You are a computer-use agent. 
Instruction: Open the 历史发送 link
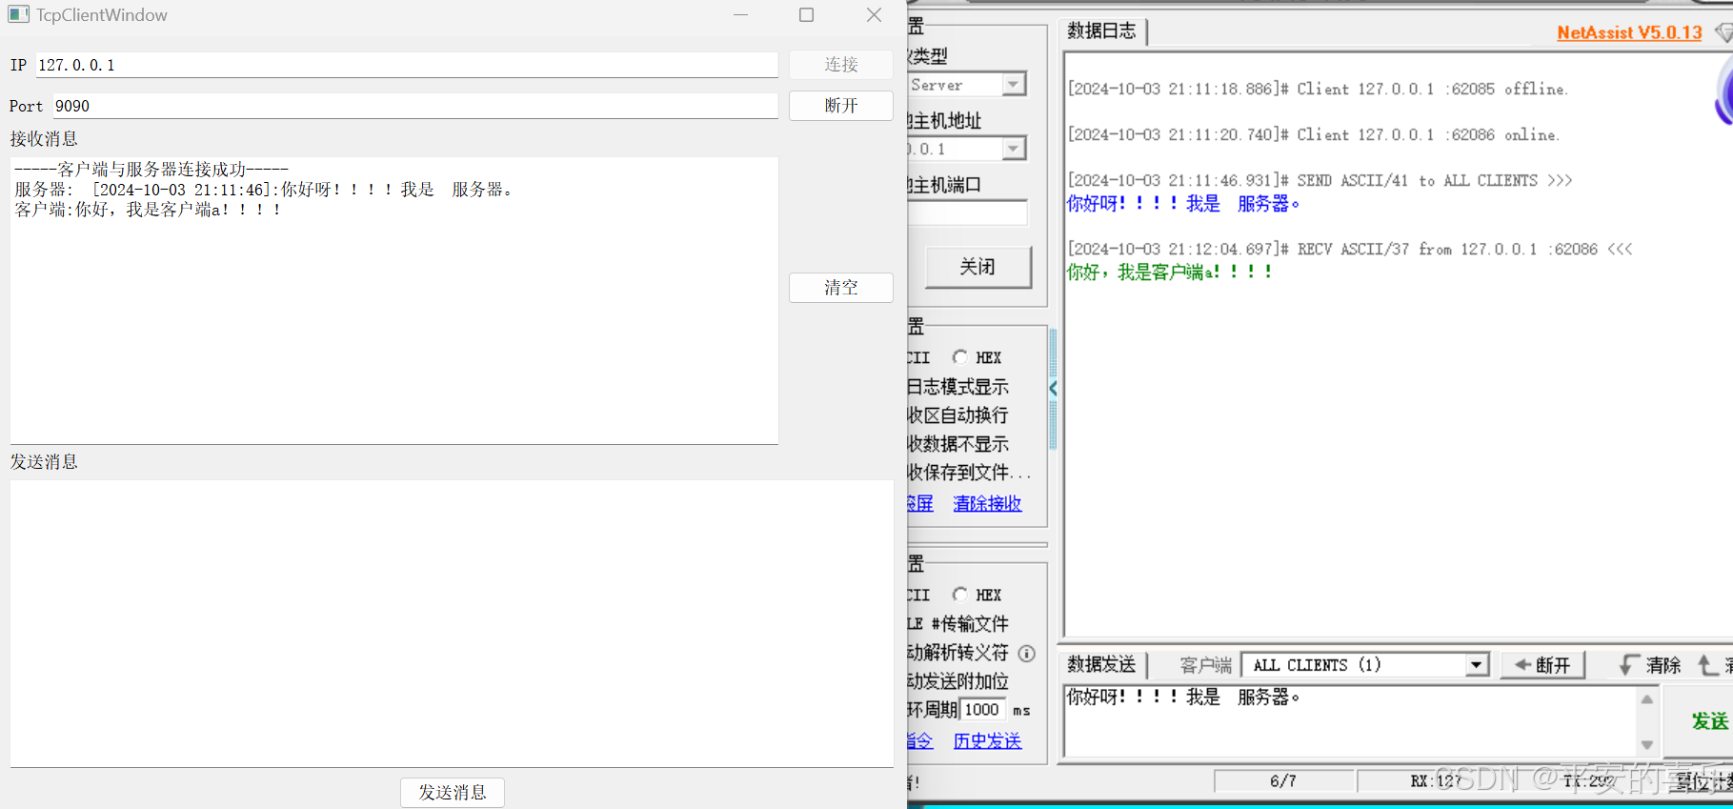(x=987, y=740)
